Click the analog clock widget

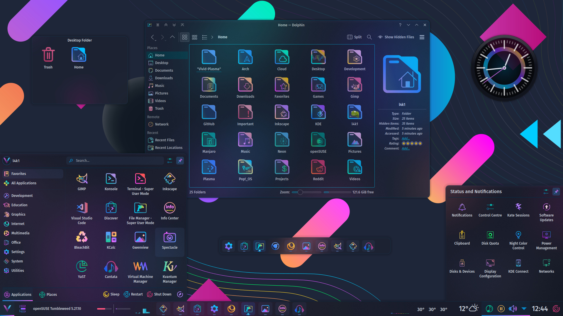point(504,68)
